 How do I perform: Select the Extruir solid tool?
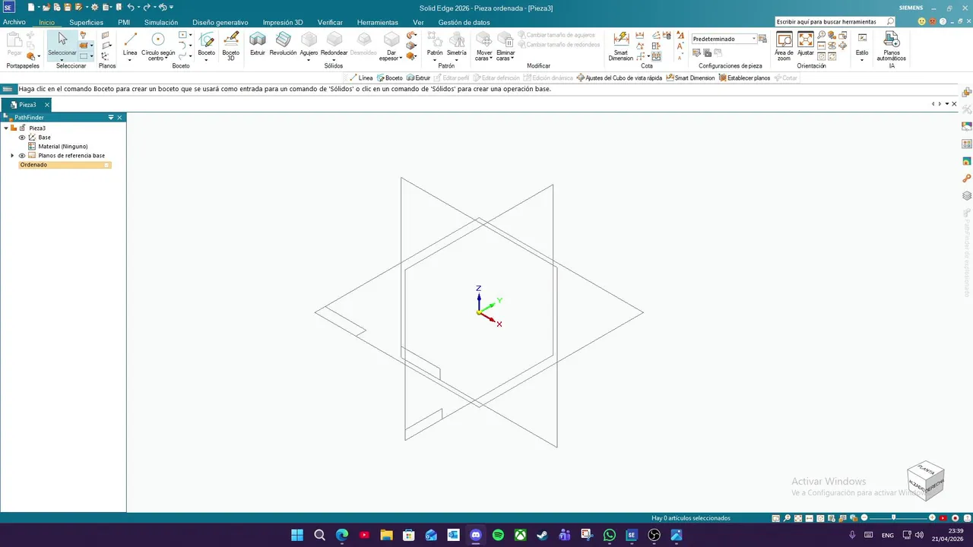tap(258, 44)
